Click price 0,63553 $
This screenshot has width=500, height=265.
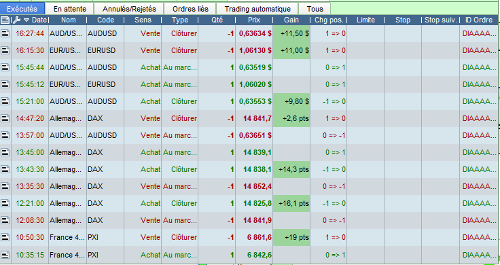coord(255,101)
